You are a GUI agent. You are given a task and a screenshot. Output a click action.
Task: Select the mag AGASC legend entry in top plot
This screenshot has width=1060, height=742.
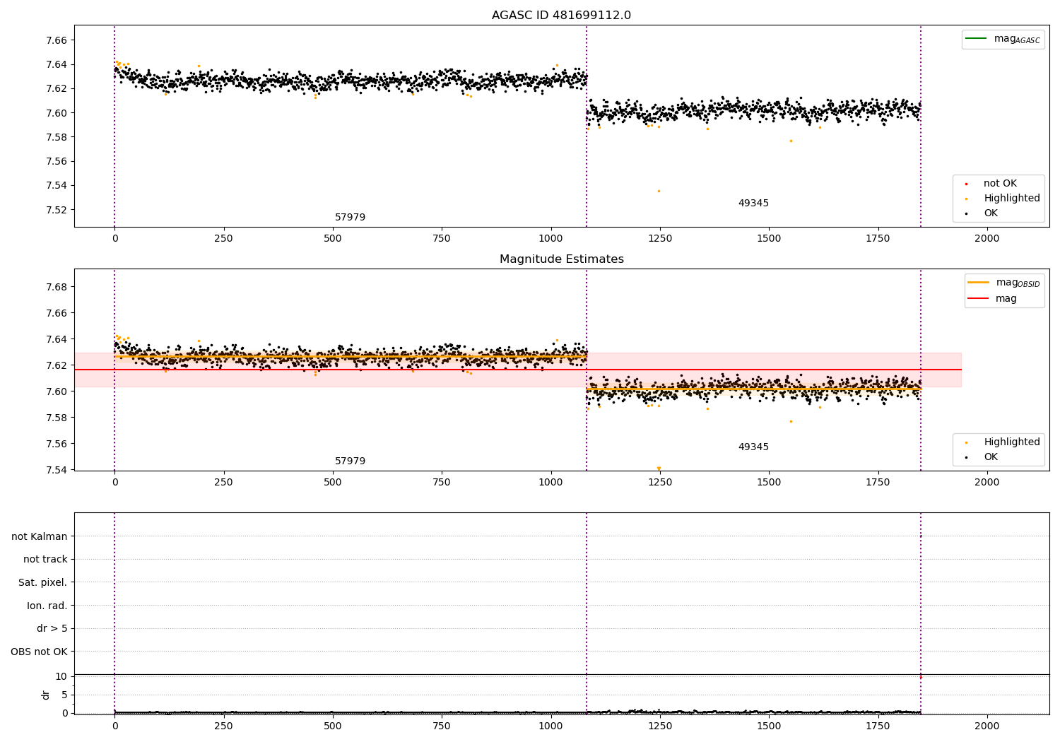click(x=1003, y=39)
